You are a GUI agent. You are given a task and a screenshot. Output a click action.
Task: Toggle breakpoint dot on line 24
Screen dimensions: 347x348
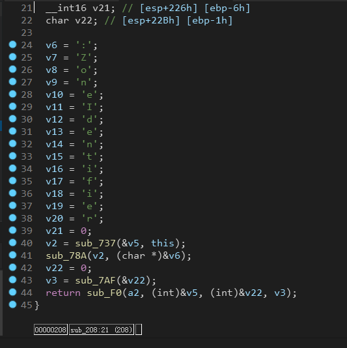[x=12, y=44]
